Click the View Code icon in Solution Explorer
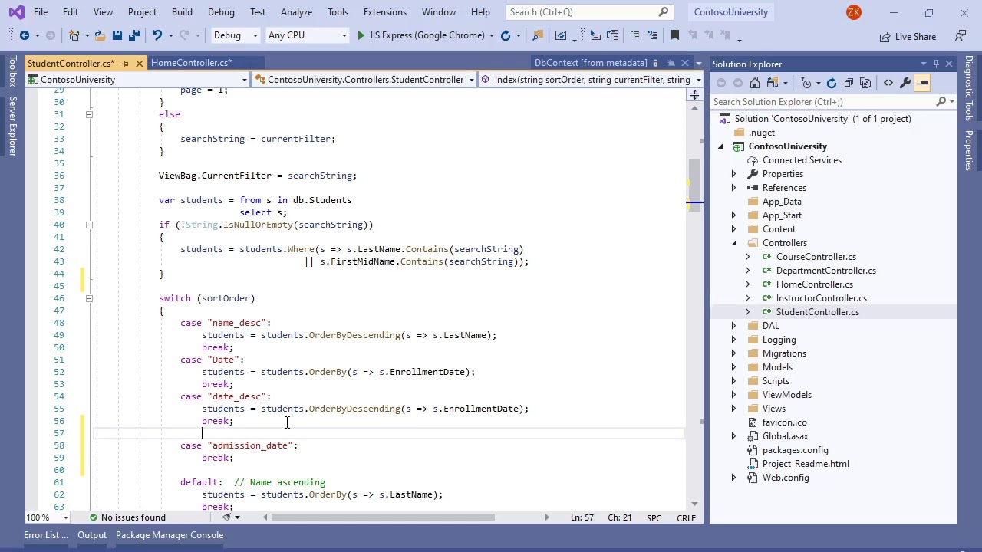This screenshot has height=552, width=982. (x=888, y=83)
